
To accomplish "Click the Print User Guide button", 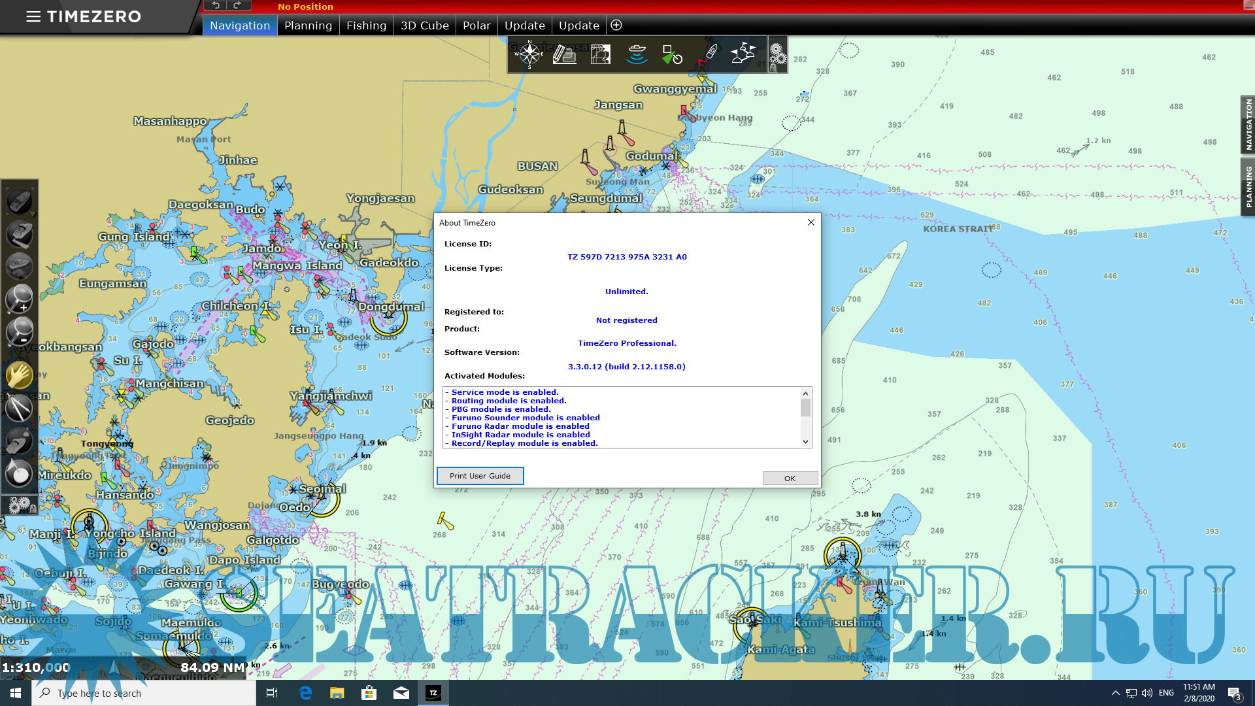I will click(480, 476).
